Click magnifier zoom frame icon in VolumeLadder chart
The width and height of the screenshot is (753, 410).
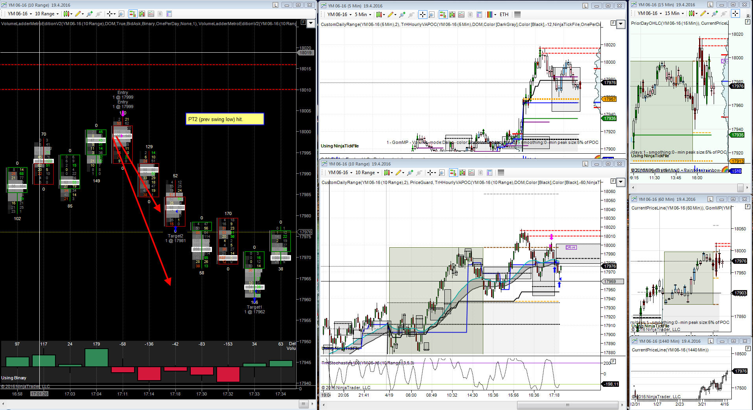121,14
